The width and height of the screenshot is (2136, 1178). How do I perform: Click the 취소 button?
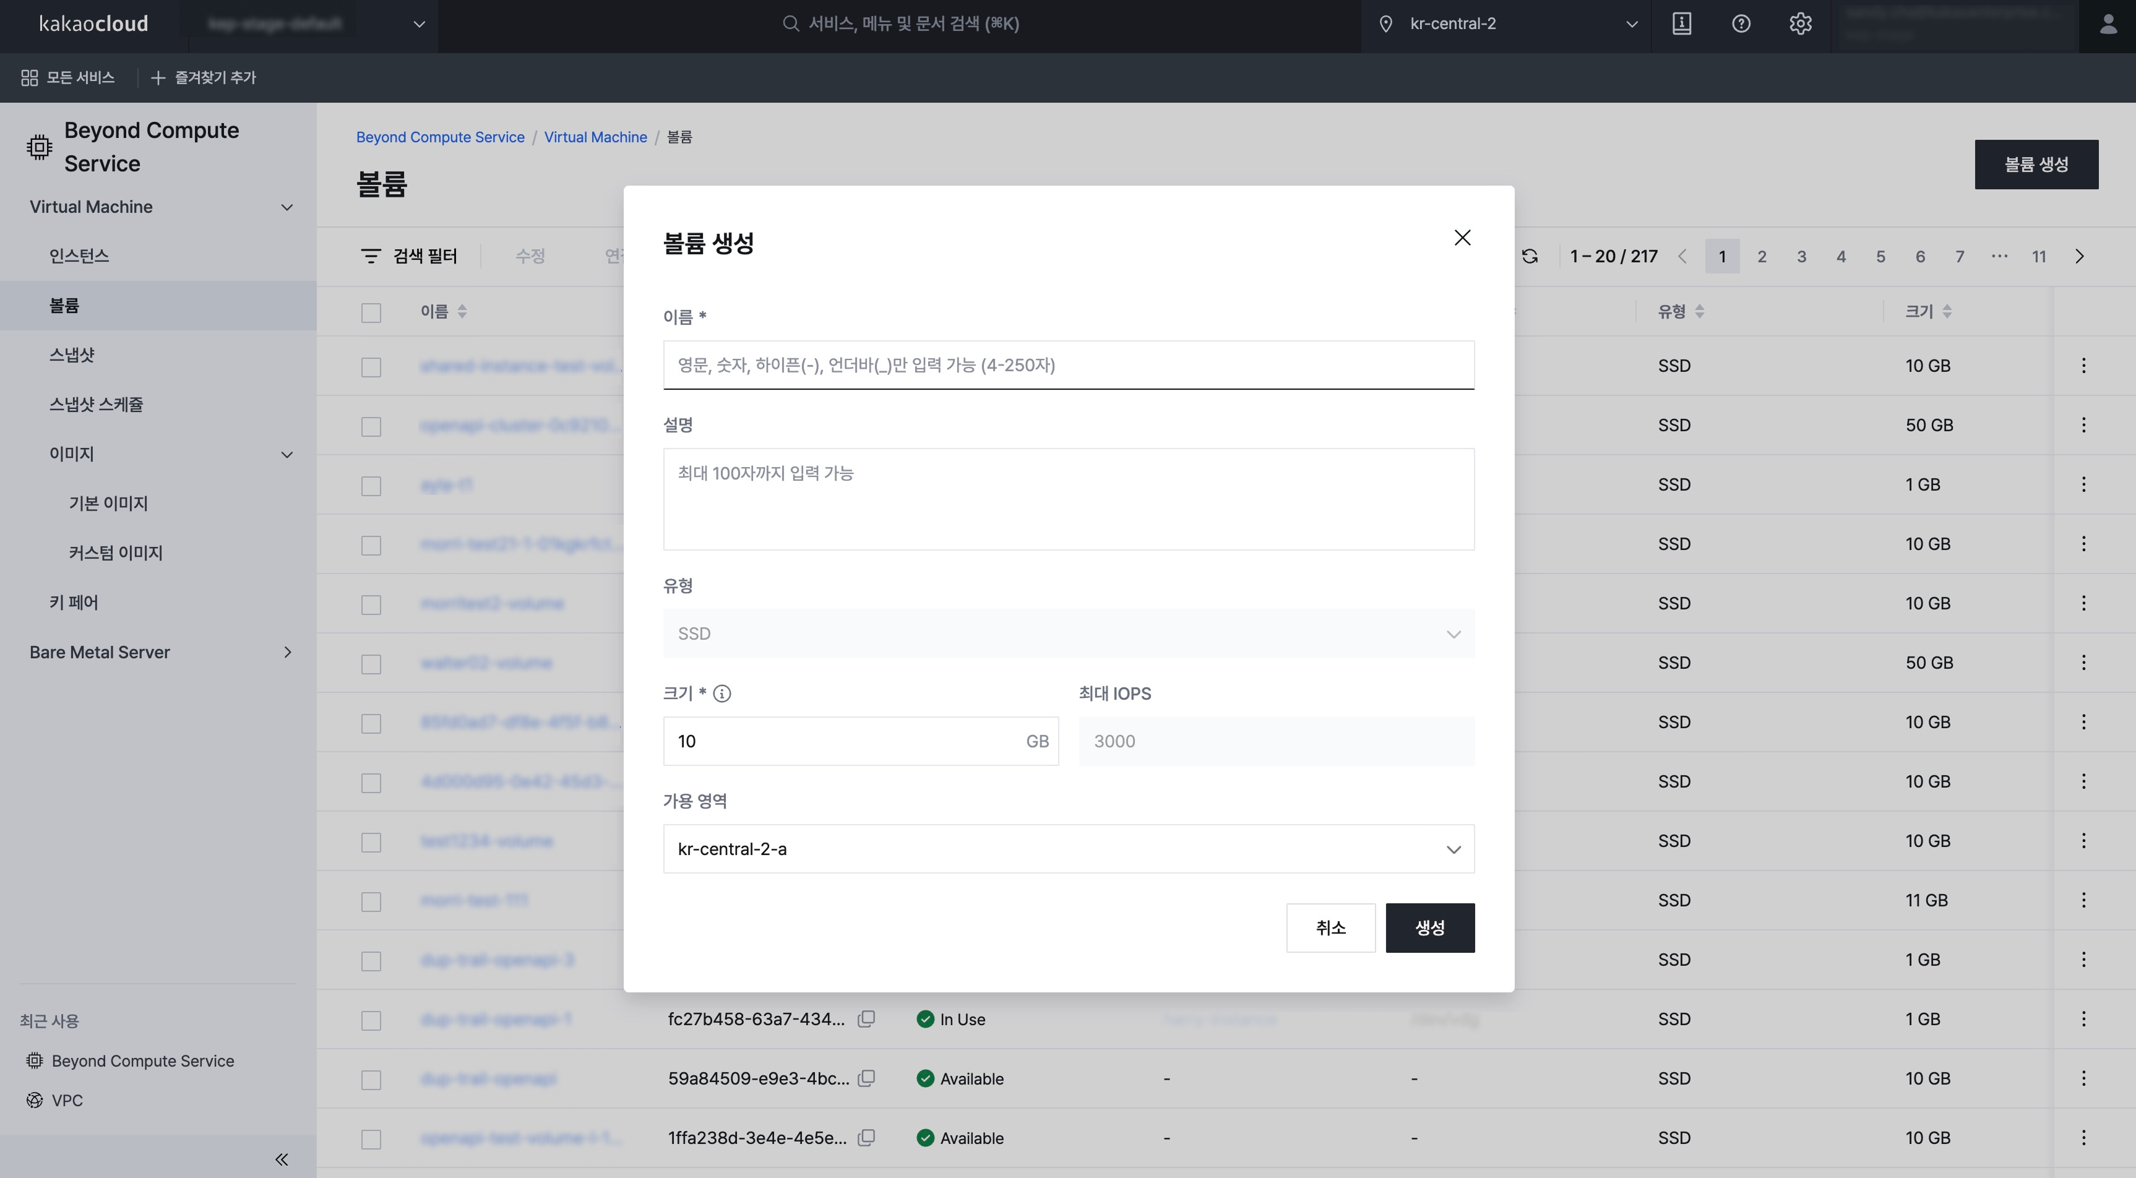pos(1330,927)
